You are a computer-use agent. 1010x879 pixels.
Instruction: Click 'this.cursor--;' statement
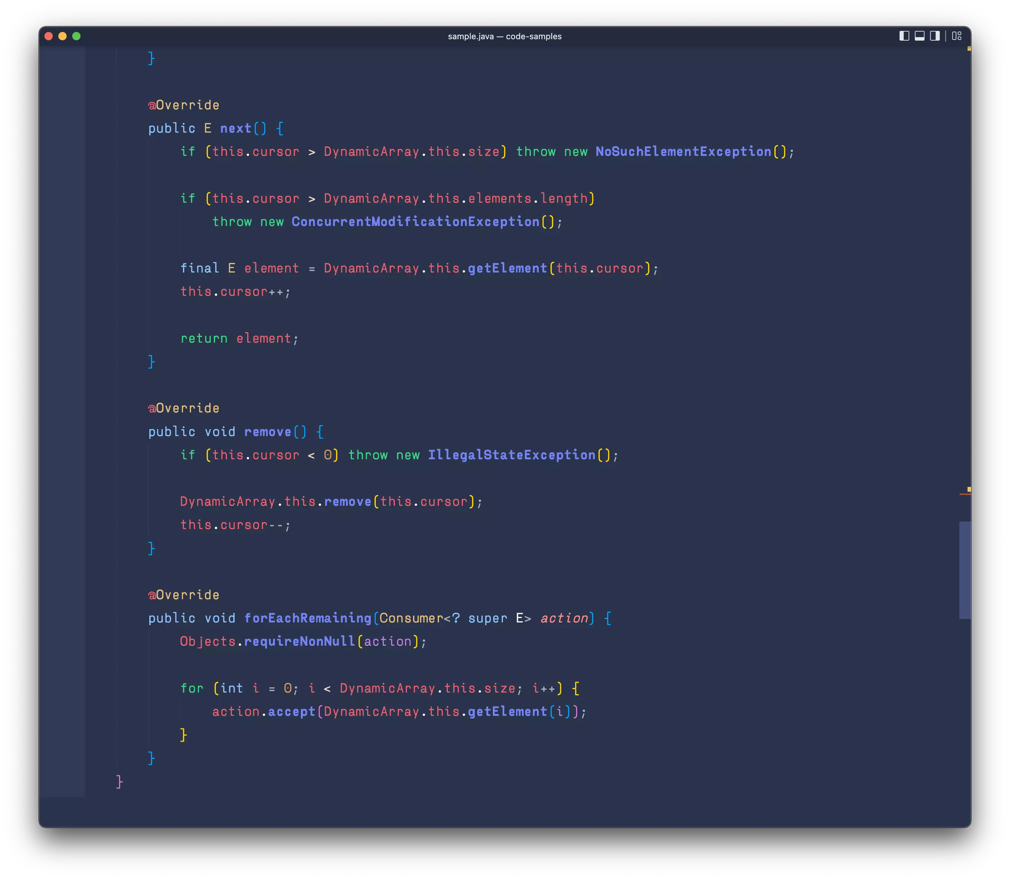(x=235, y=525)
